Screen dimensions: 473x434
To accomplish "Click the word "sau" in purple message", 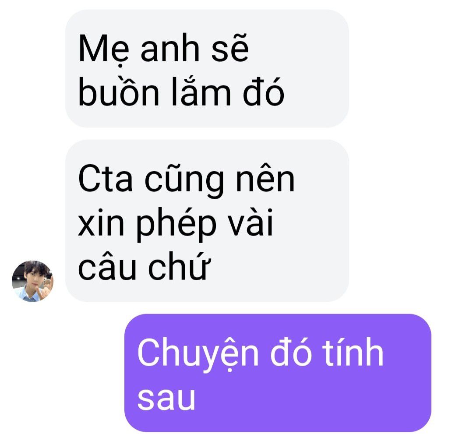I will pyautogui.click(x=166, y=399).
